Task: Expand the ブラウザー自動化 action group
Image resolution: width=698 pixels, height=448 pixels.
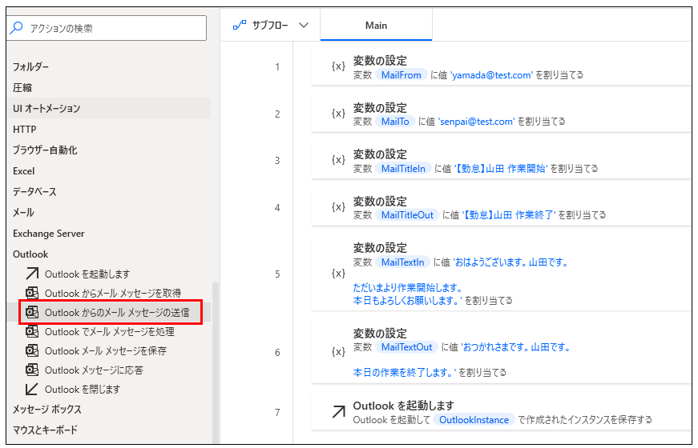Action: point(45,150)
